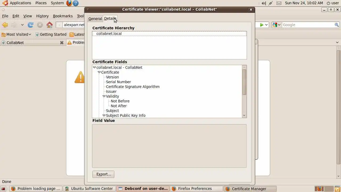Close the CollabNet browser tab
Image resolution: width=341 pixels, height=192 pixels.
(x=62, y=42)
